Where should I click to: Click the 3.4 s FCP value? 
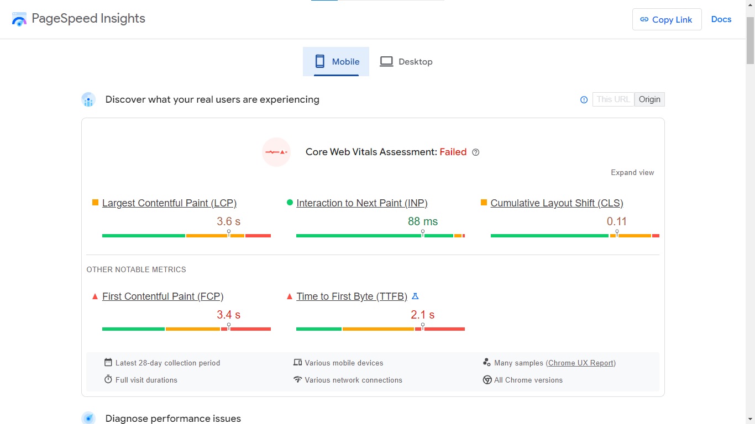(228, 315)
